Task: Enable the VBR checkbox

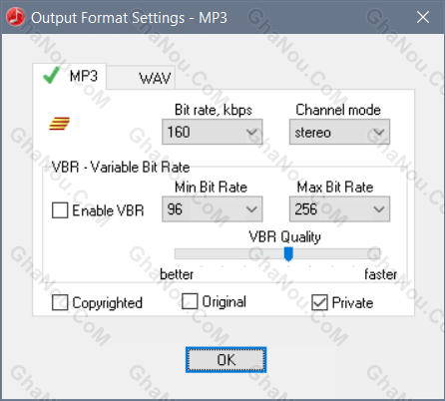Action: [60, 210]
